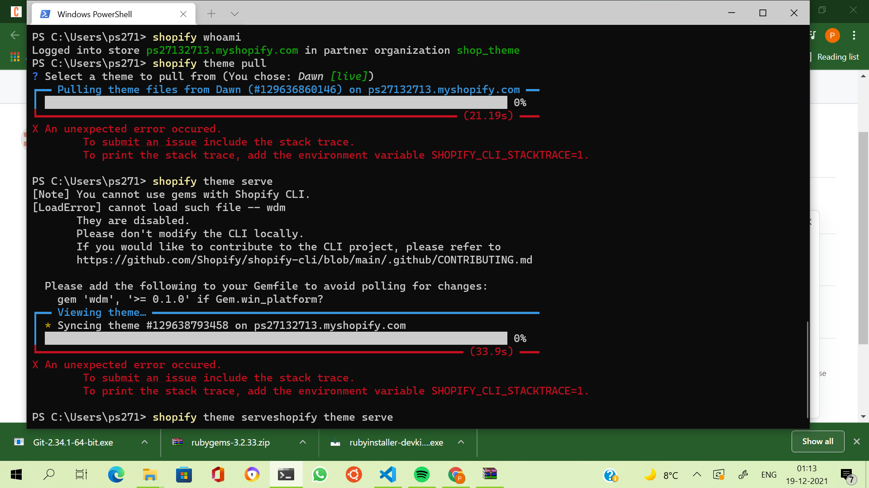Viewport: 869px width, 488px height.
Task: Open WinRAR from the taskbar
Action: click(x=489, y=474)
